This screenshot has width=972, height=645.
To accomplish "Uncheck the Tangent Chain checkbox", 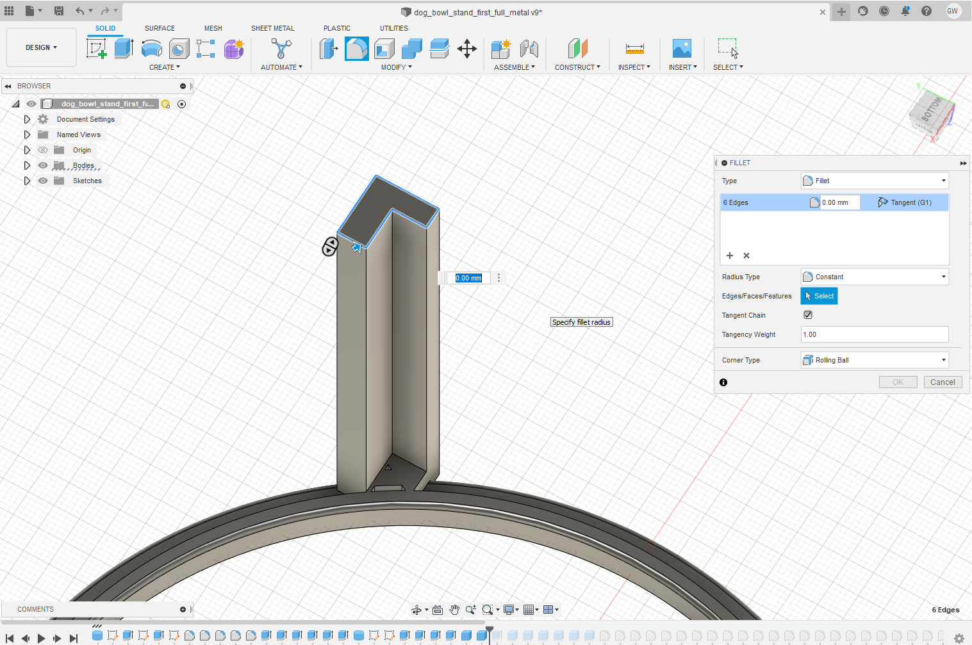I will point(808,315).
